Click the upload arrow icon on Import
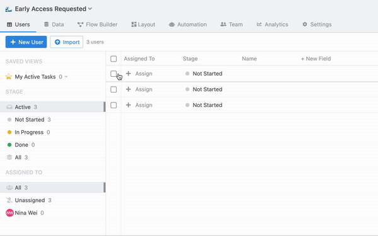 pyautogui.click(x=57, y=42)
